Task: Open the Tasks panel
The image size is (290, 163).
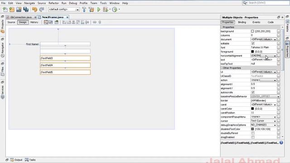Action: [x=30, y=160]
